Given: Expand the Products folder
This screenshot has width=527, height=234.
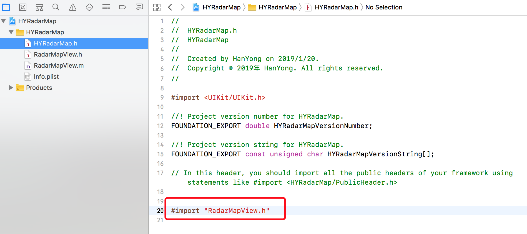Looking at the screenshot, I should click(11, 88).
